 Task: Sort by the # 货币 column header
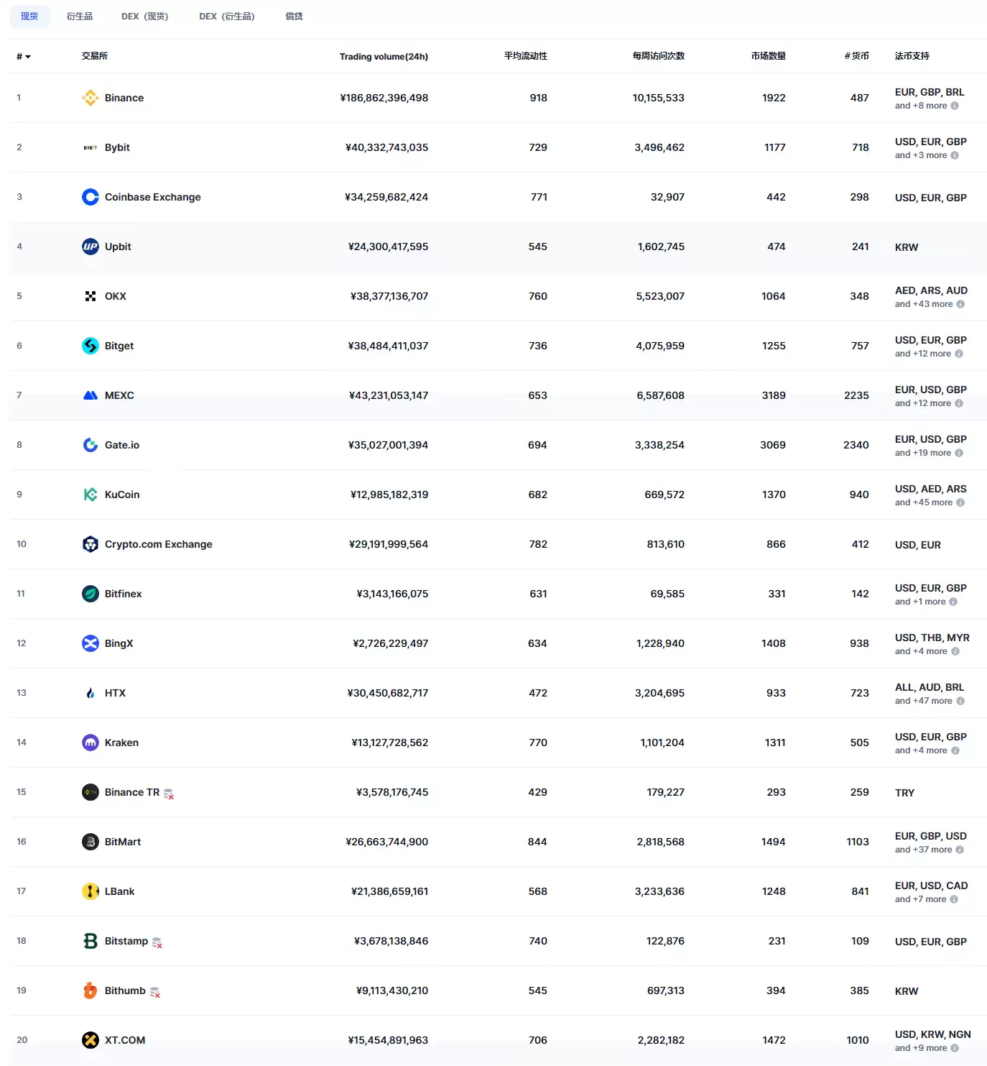pyautogui.click(x=857, y=56)
